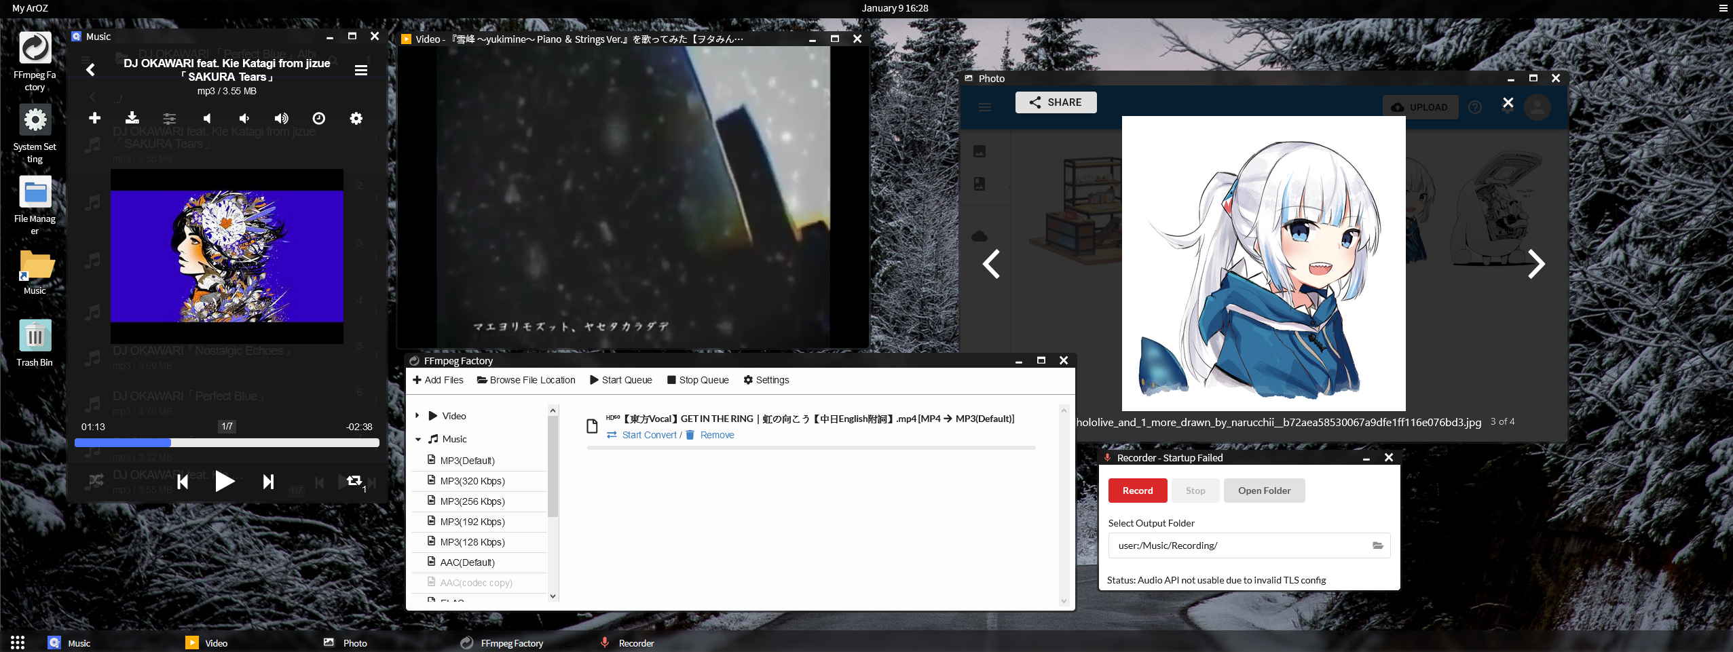Screen dimensions: 1733x652
Task: Open the equalizer sliders icon in Music
Action: click(170, 119)
